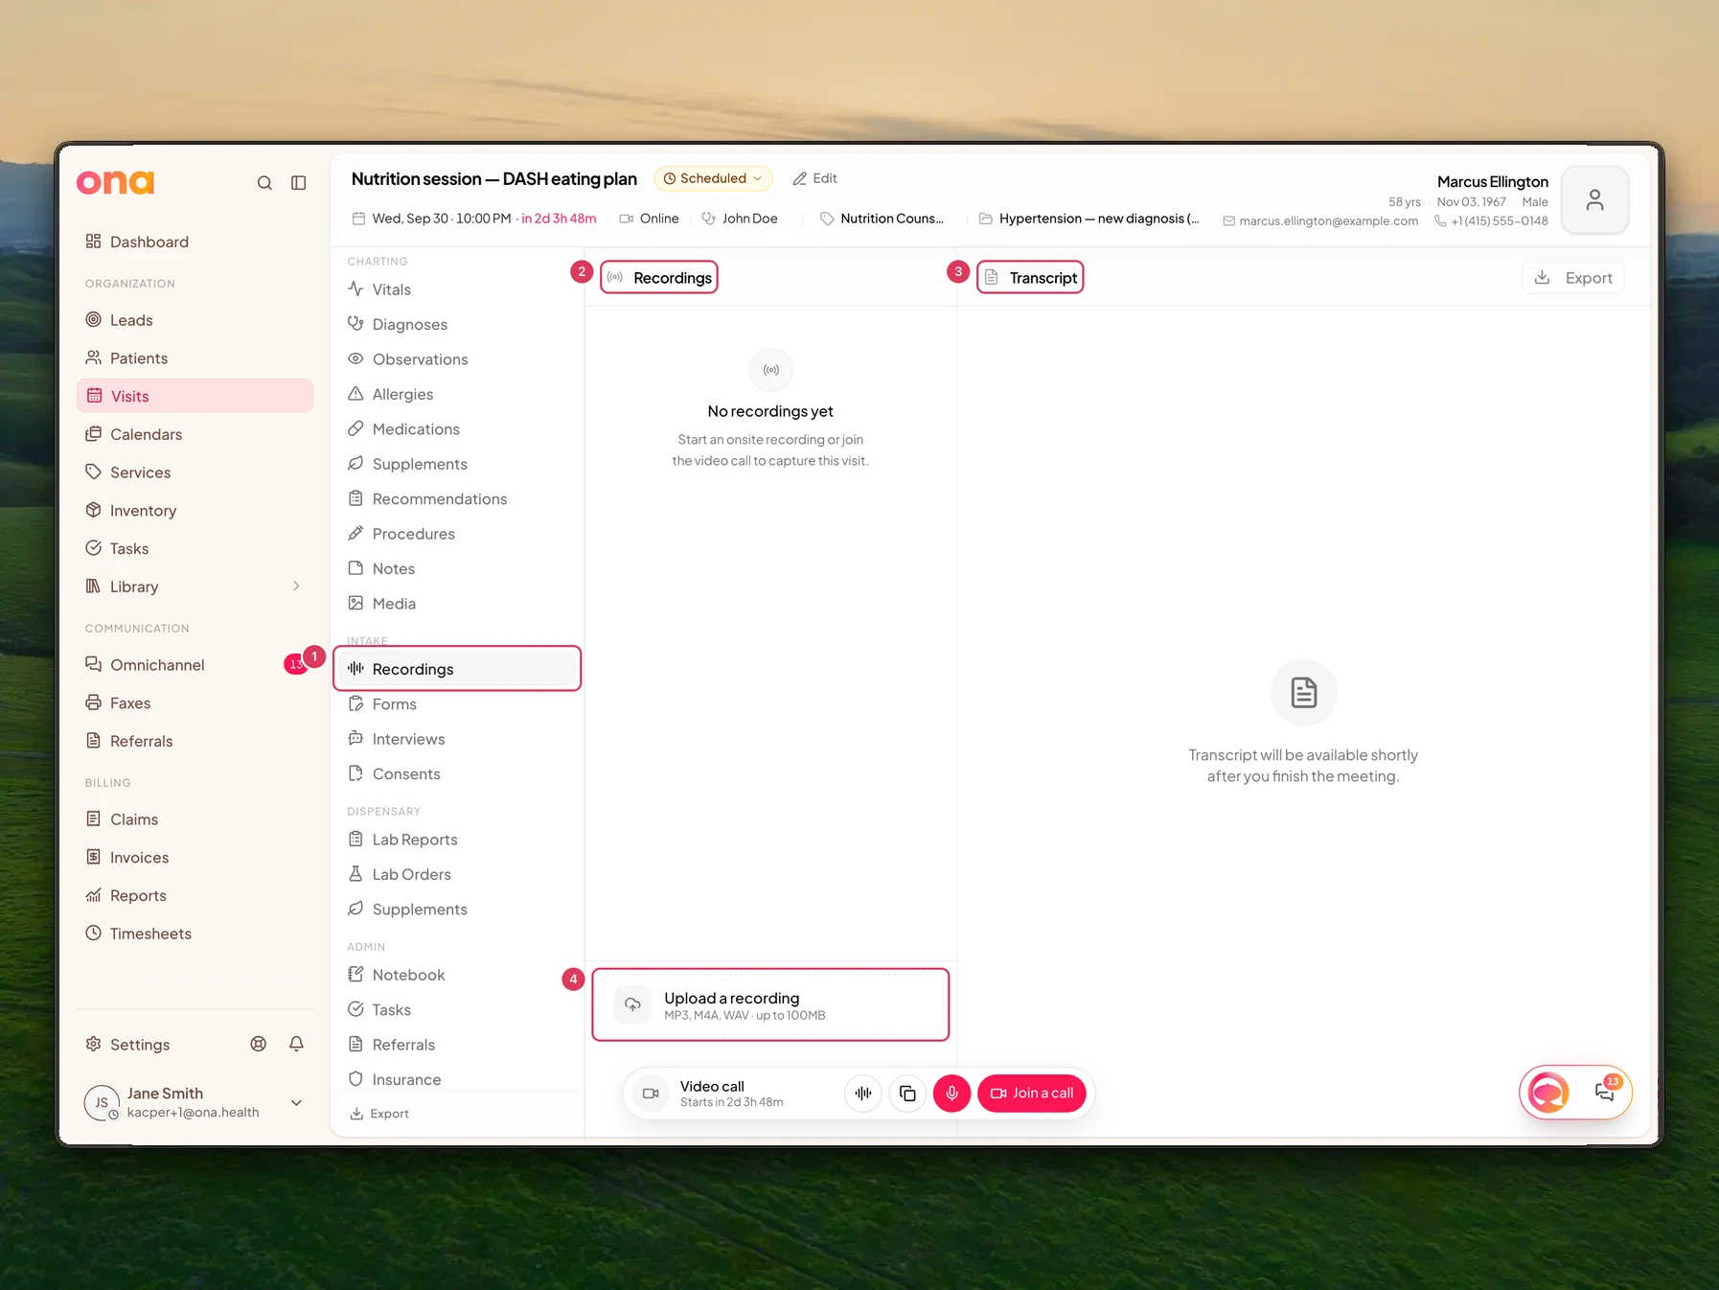Click the Ona logo
Viewport: 1719px width, 1290px height.
coord(115,182)
